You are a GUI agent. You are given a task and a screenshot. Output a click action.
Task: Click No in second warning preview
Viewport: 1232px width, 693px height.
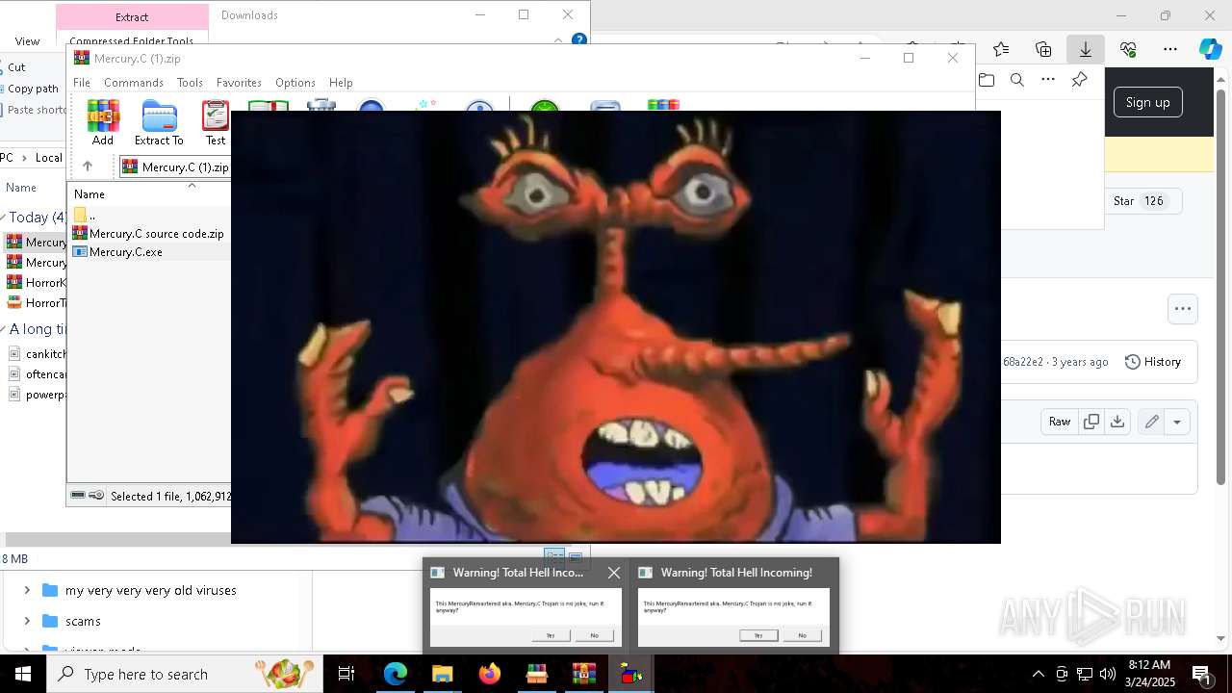point(803,635)
